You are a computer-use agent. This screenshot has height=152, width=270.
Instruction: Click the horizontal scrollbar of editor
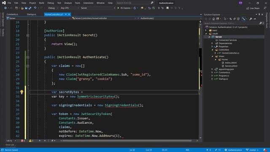[127, 141]
